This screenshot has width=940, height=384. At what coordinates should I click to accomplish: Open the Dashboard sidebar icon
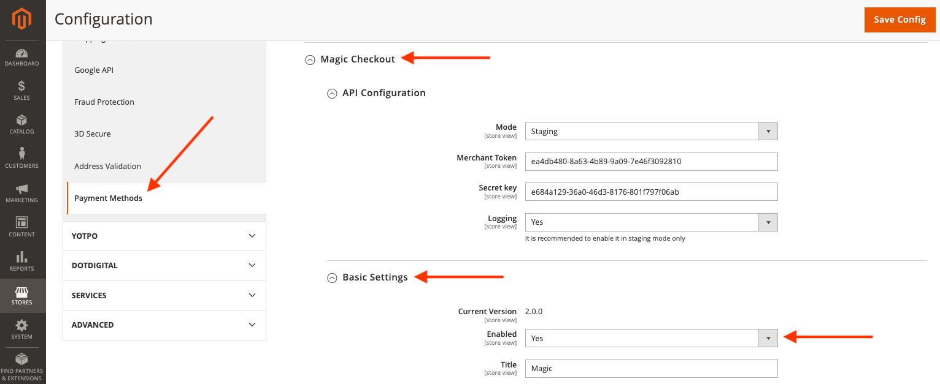[22, 57]
